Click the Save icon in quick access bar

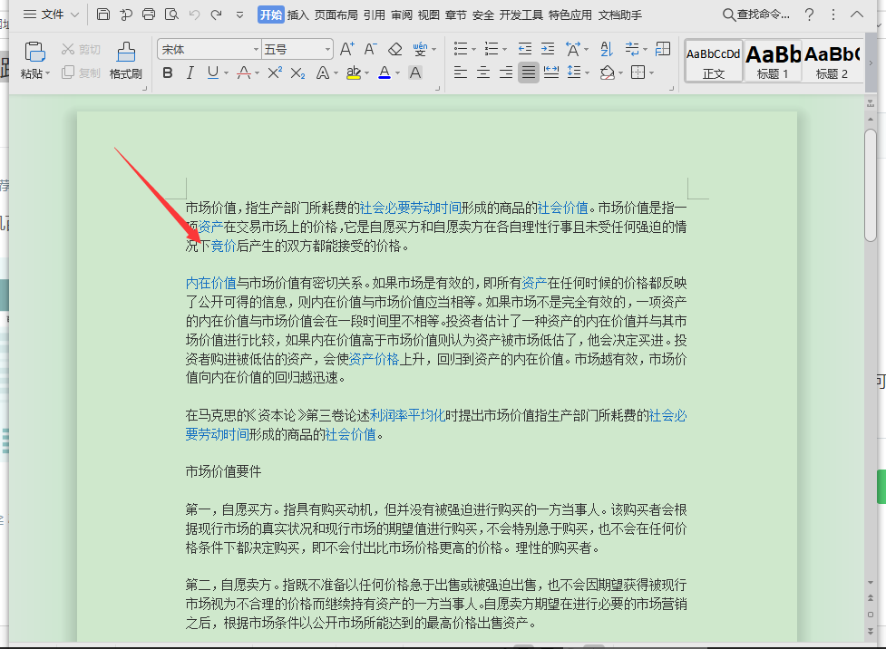click(102, 15)
